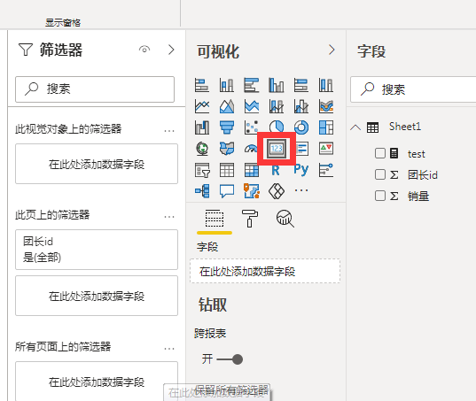Pick the Gauge visual icon

pos(251,149)
